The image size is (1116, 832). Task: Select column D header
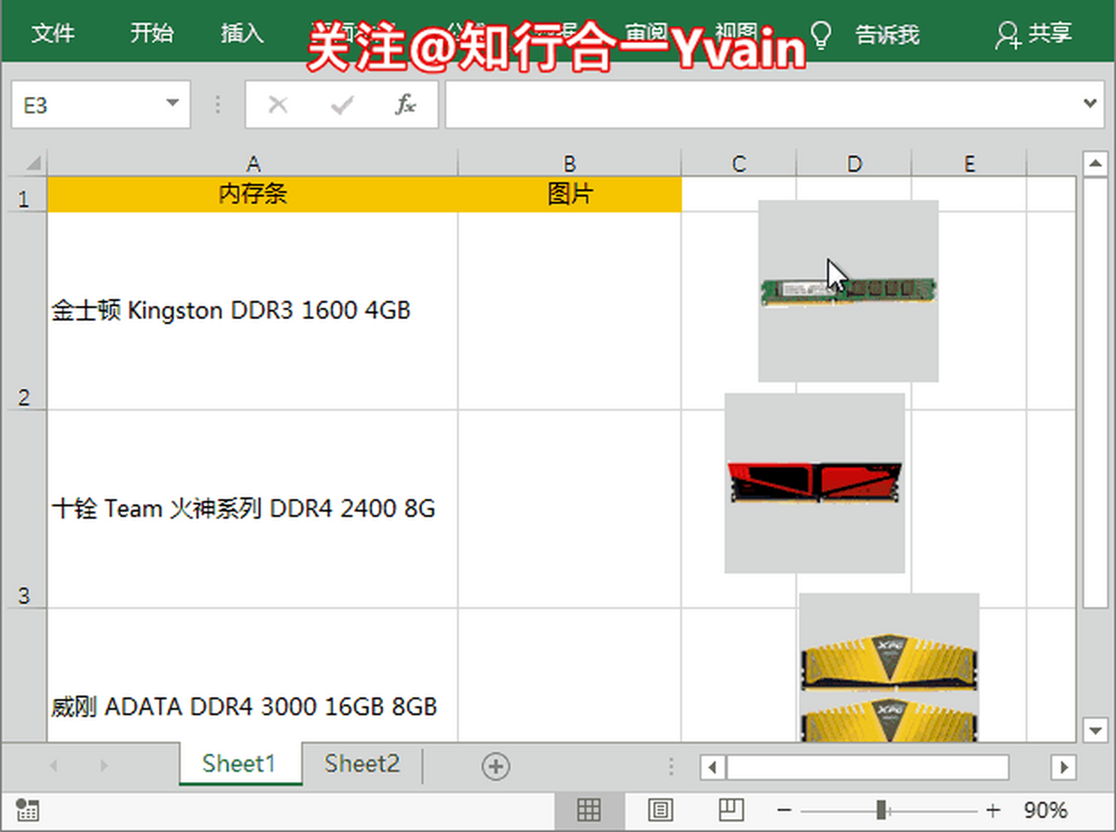(x=854, y=163)
